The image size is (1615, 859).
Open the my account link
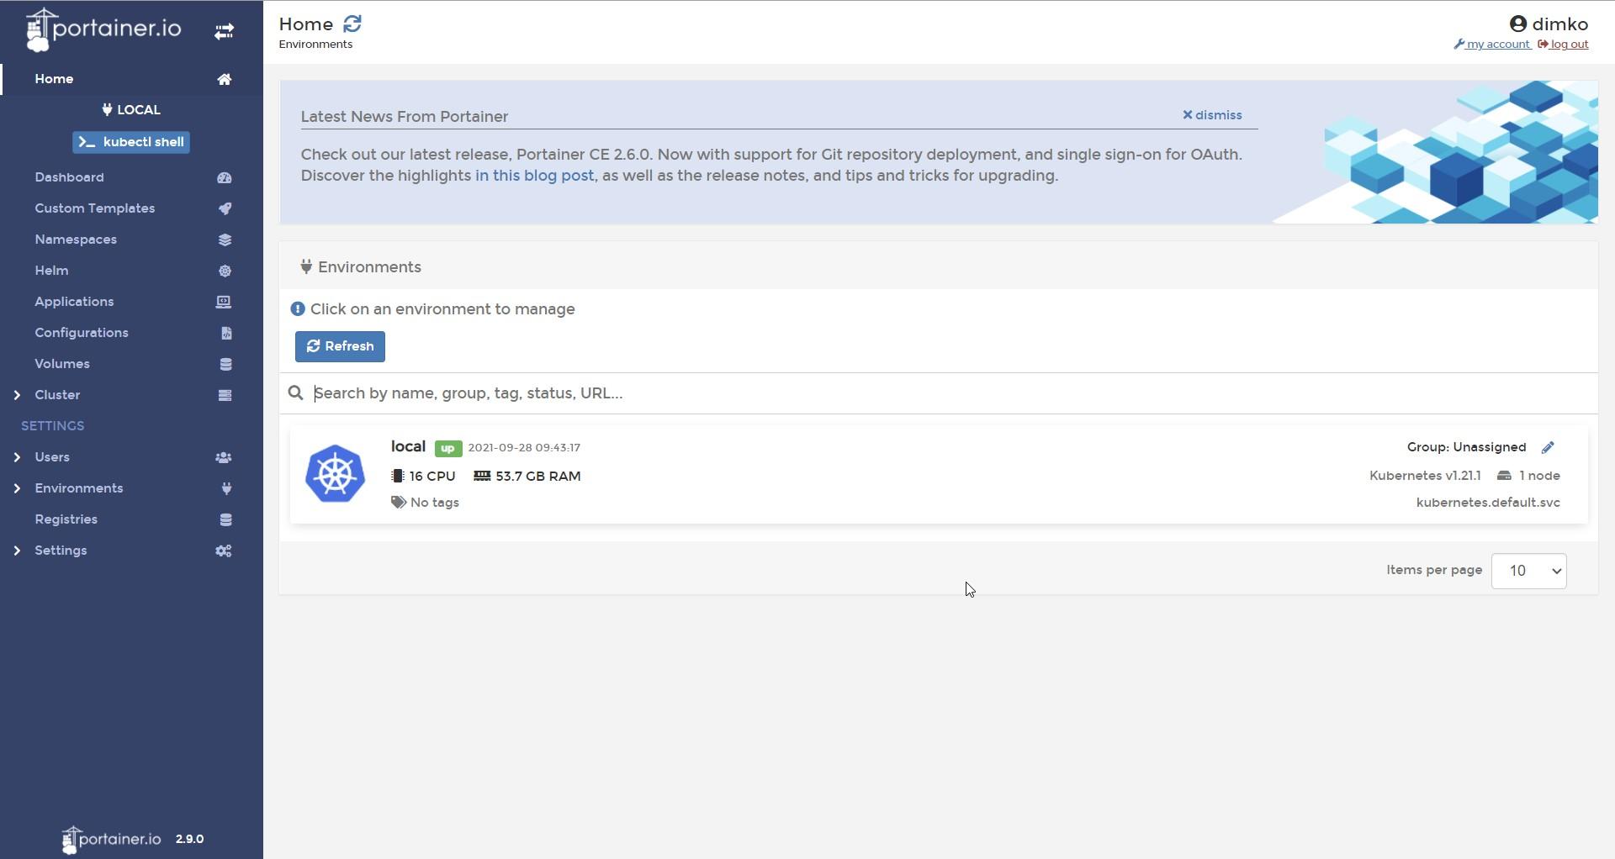point(1491,45)
